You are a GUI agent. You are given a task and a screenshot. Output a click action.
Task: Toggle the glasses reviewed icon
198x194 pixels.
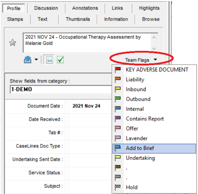[x=50, y=60]
